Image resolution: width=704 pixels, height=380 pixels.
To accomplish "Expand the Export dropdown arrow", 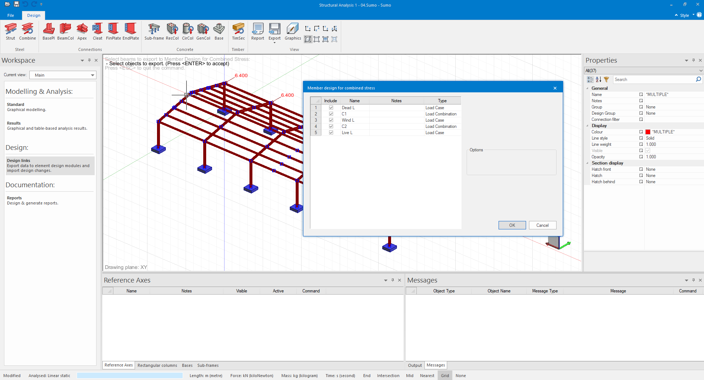I will [274, 43].
